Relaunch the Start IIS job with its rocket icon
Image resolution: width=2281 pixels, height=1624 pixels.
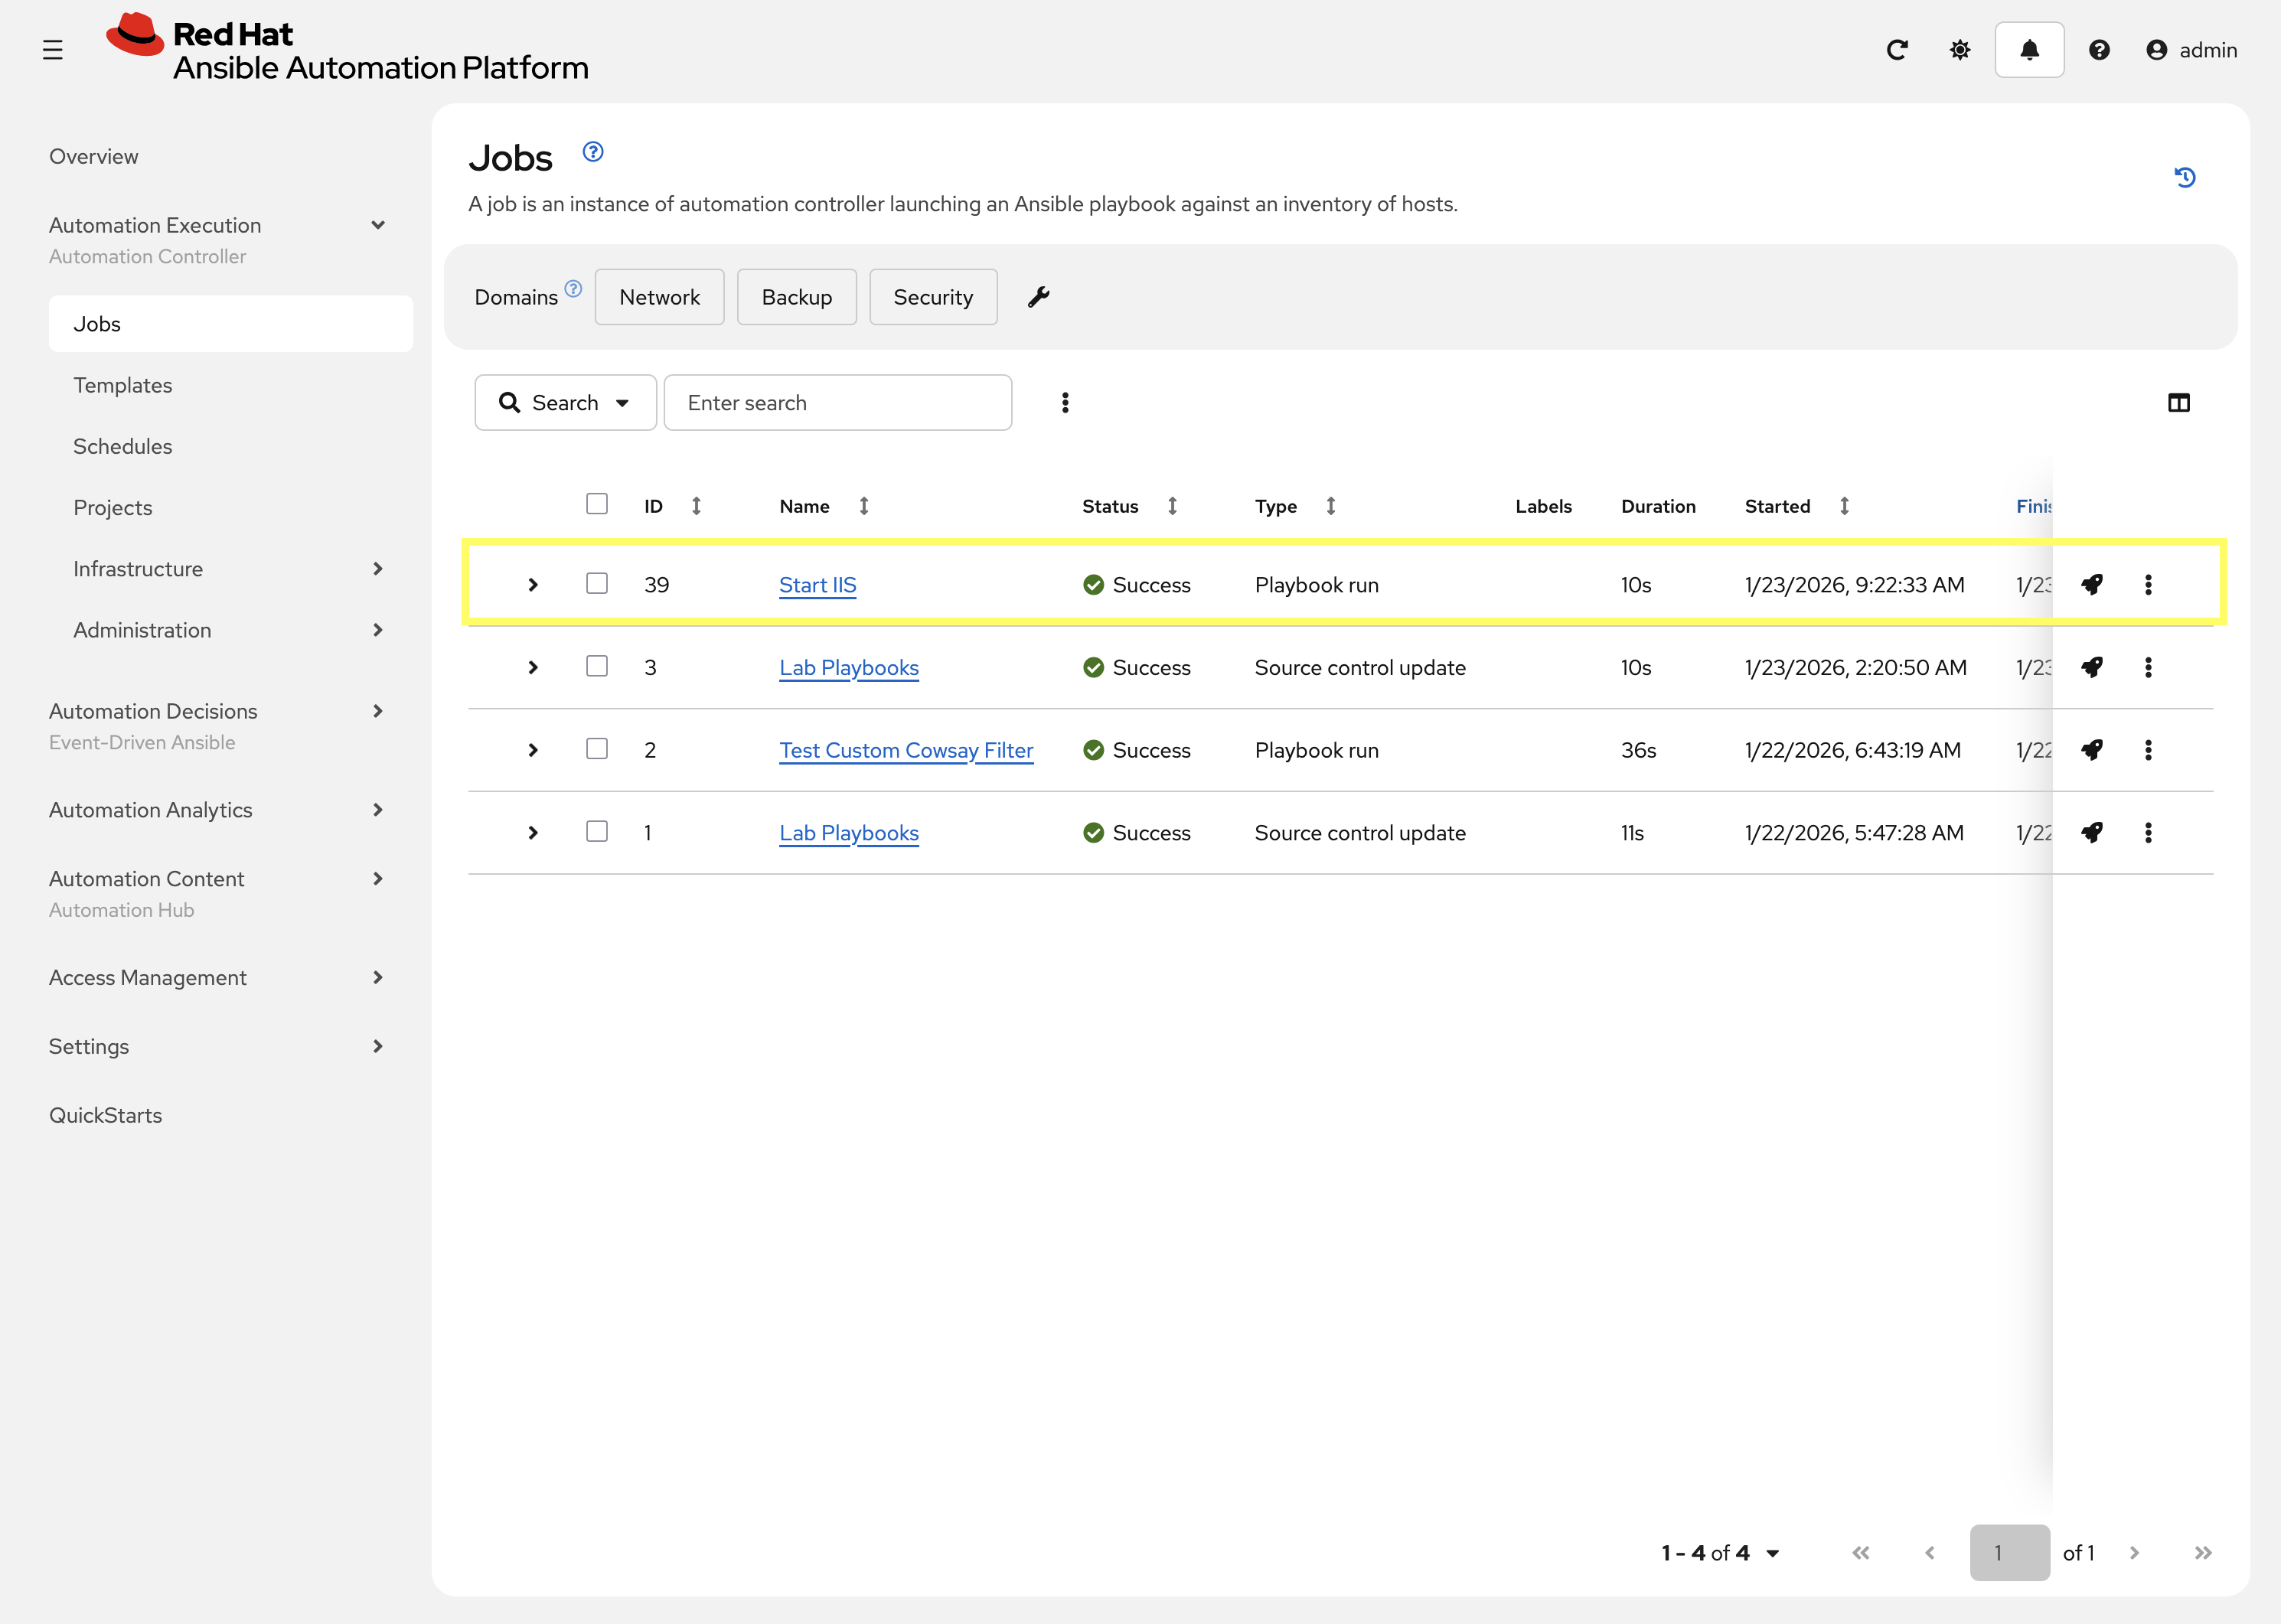tap(2092, 585)
